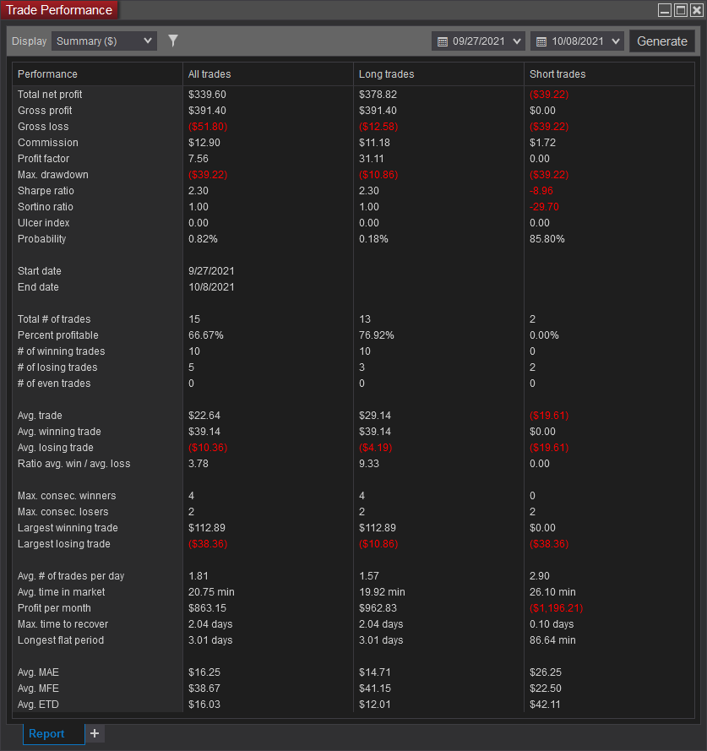Viewport: 707px width, 751px height.
Task: Click the 9/27/2021 start date value
Action: click(211, 271)
